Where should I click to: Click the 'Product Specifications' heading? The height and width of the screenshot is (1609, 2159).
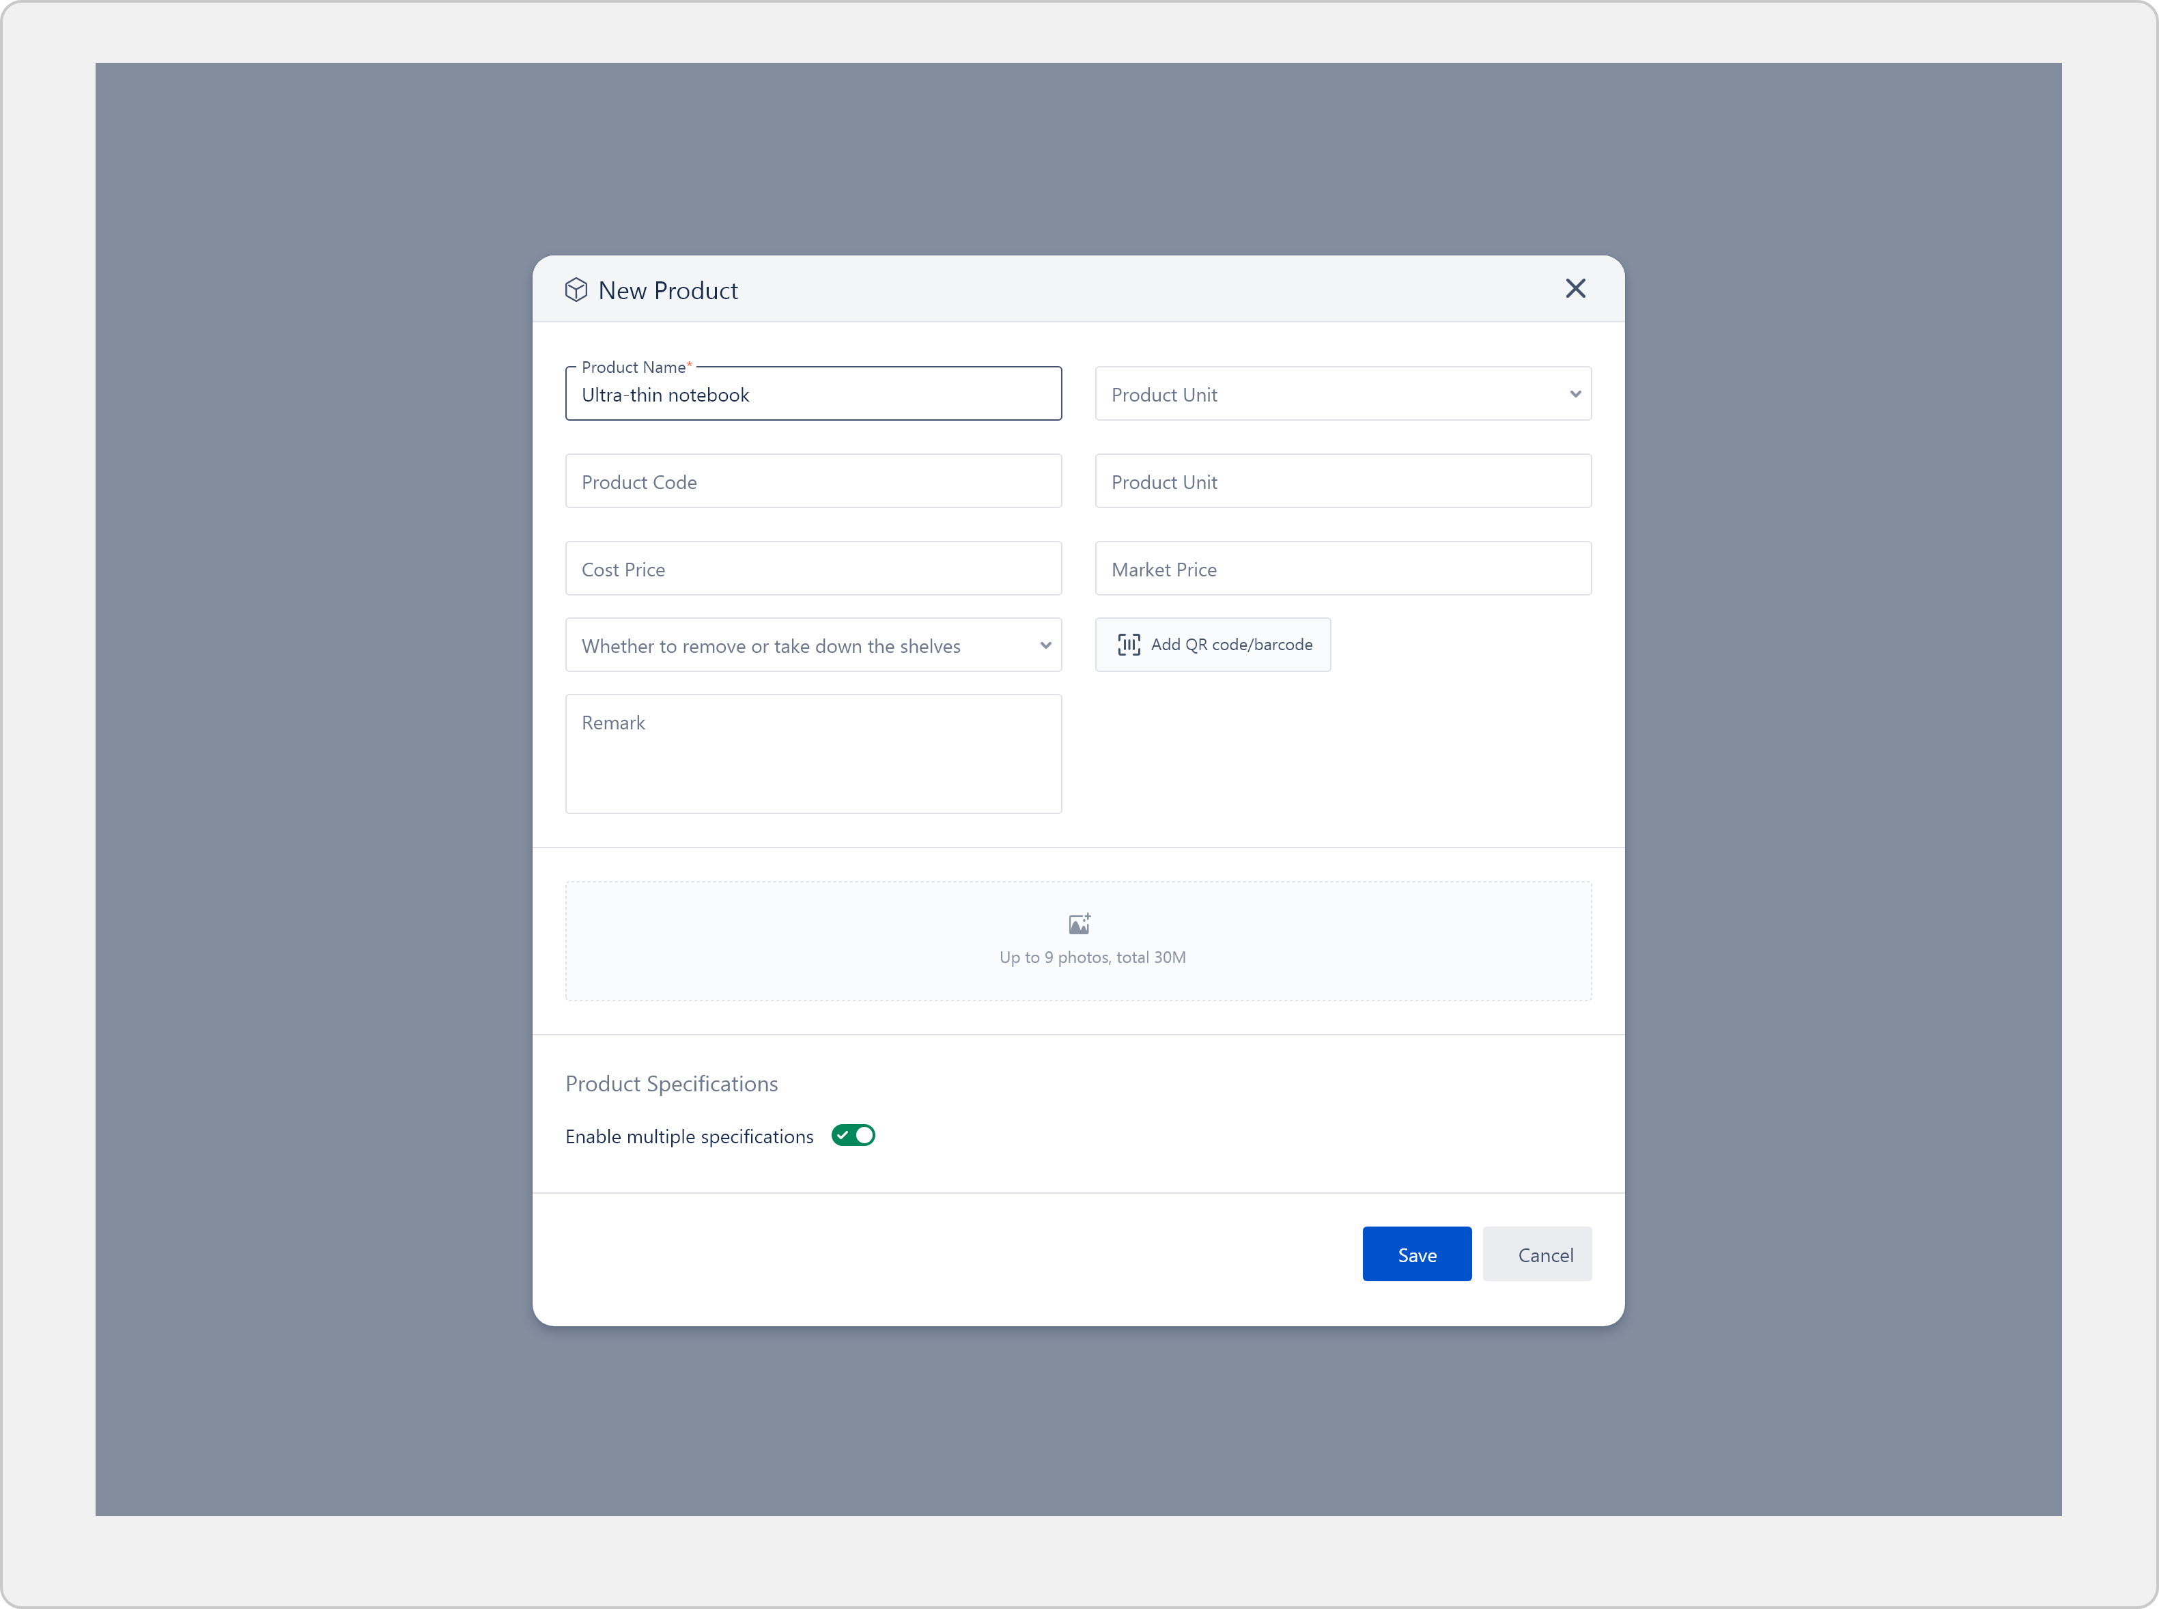[x=672, y=1084]
